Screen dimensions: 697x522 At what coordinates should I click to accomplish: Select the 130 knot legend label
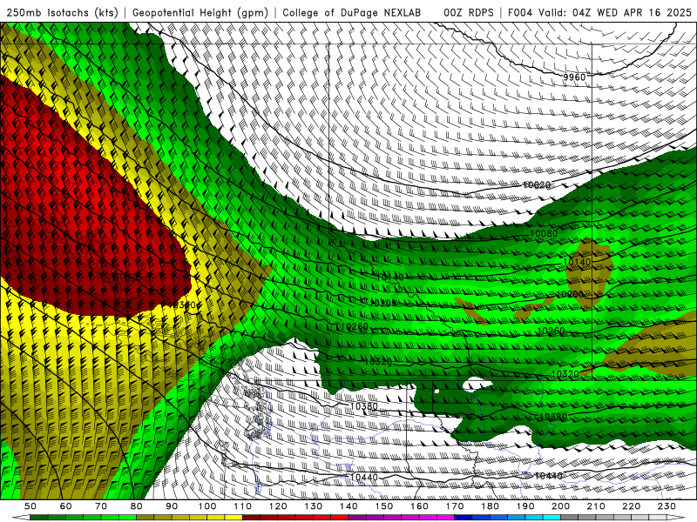[314, 506]
